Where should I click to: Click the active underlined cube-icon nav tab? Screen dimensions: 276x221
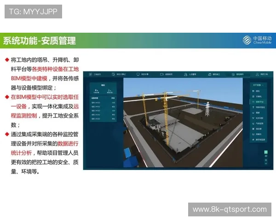tap(238, 75)
